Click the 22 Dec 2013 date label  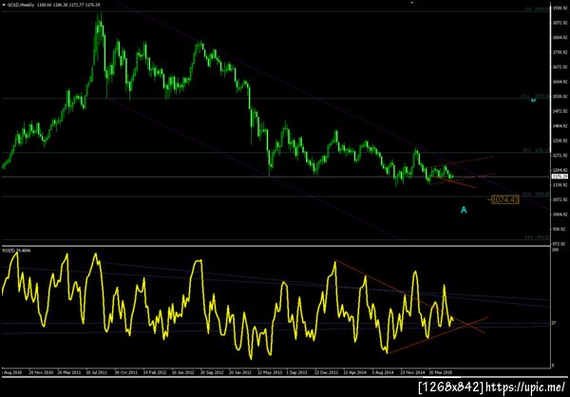[326, 373]
